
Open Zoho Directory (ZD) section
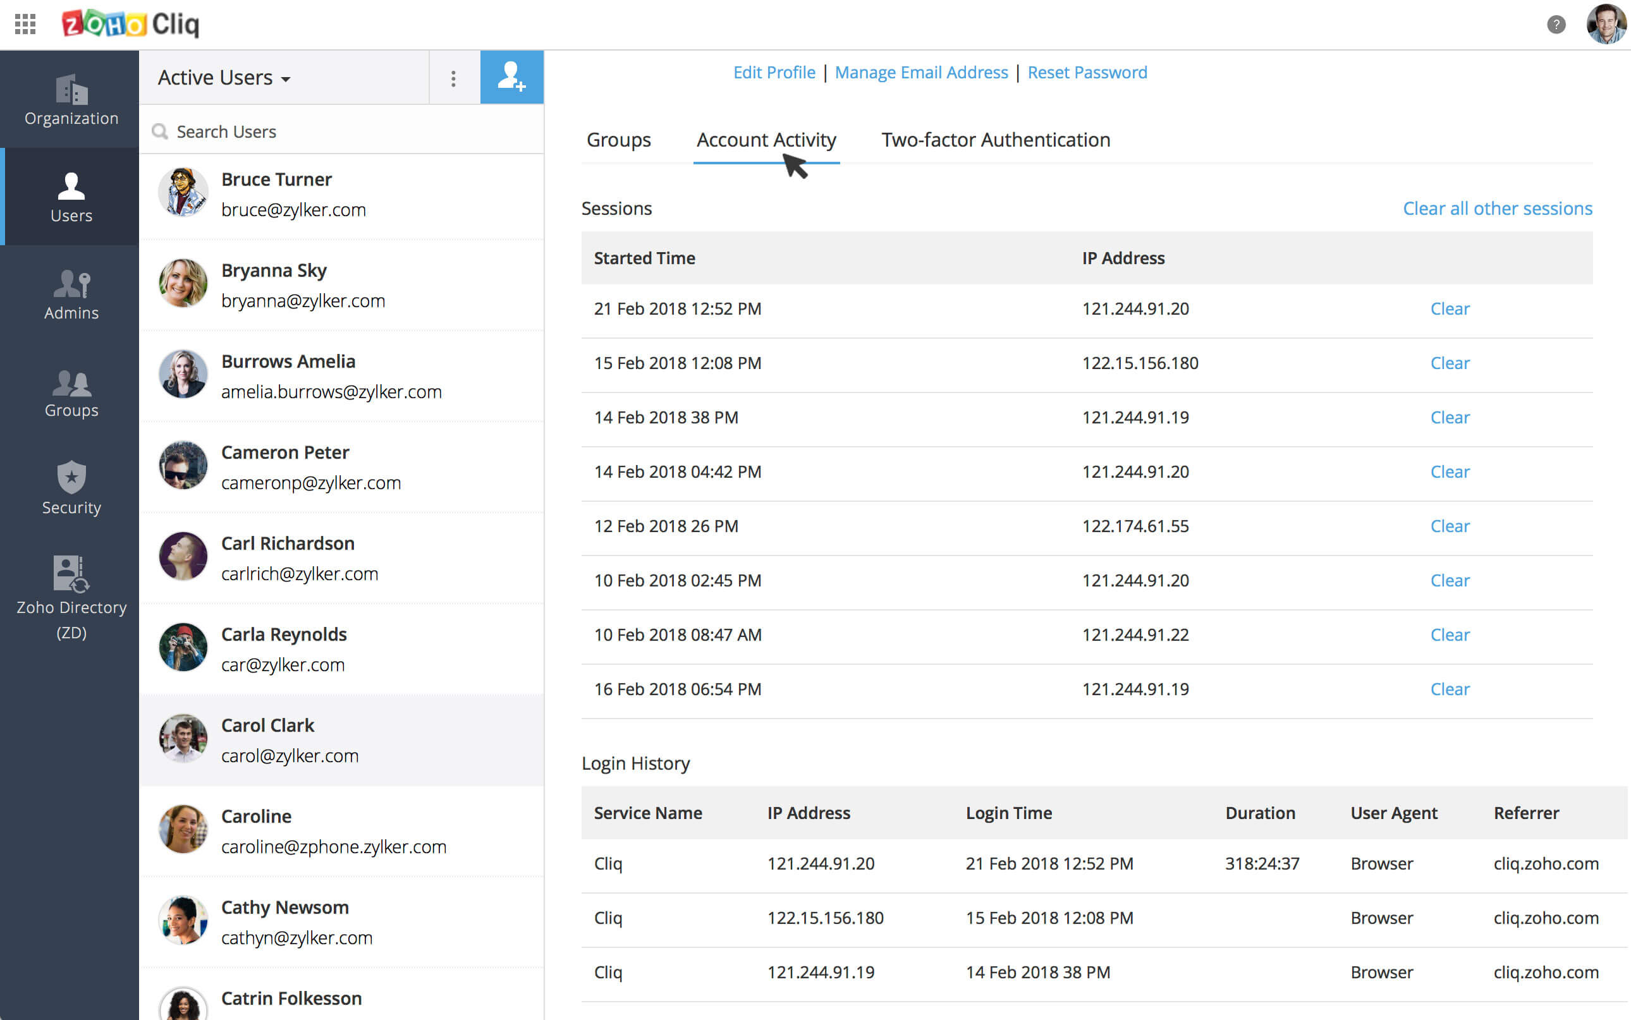click(71, 598)
